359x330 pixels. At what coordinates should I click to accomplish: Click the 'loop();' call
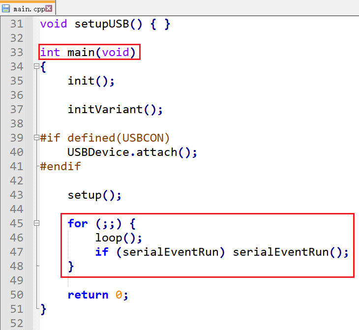click(119, 238)
